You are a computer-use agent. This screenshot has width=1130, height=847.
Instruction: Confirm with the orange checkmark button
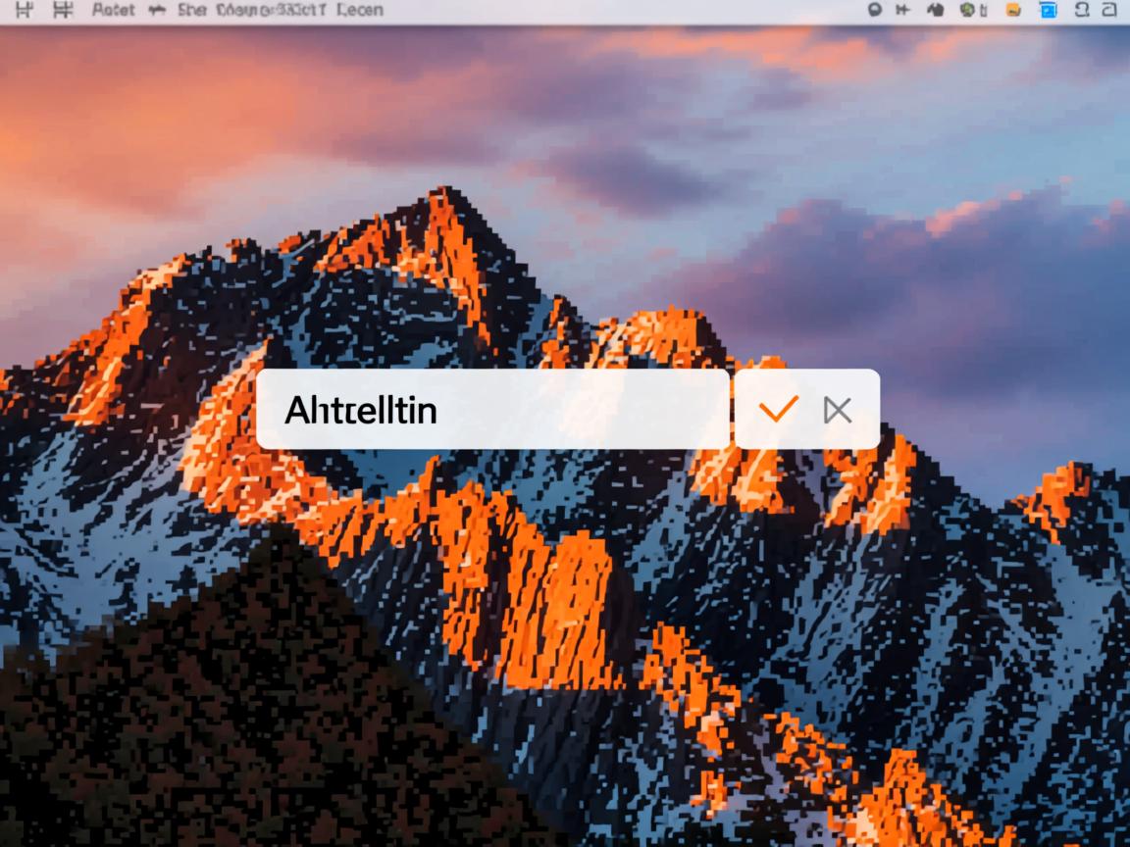(779, 410)
